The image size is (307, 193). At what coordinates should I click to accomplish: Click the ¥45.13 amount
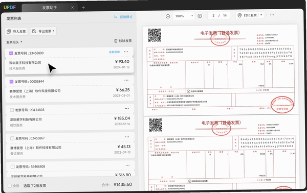click(x=124, y=147)
